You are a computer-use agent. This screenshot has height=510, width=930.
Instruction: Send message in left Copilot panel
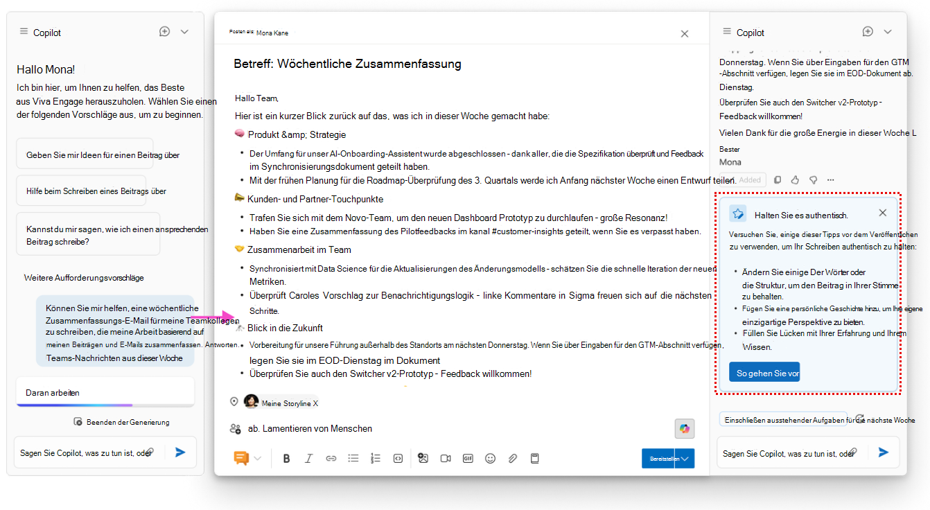(x=180, y=452)
